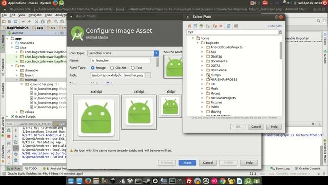The height and width of the screenshot is (185, 328).
Task: Click the Name field containing ic_launcher
Action: tap(120, 61)
